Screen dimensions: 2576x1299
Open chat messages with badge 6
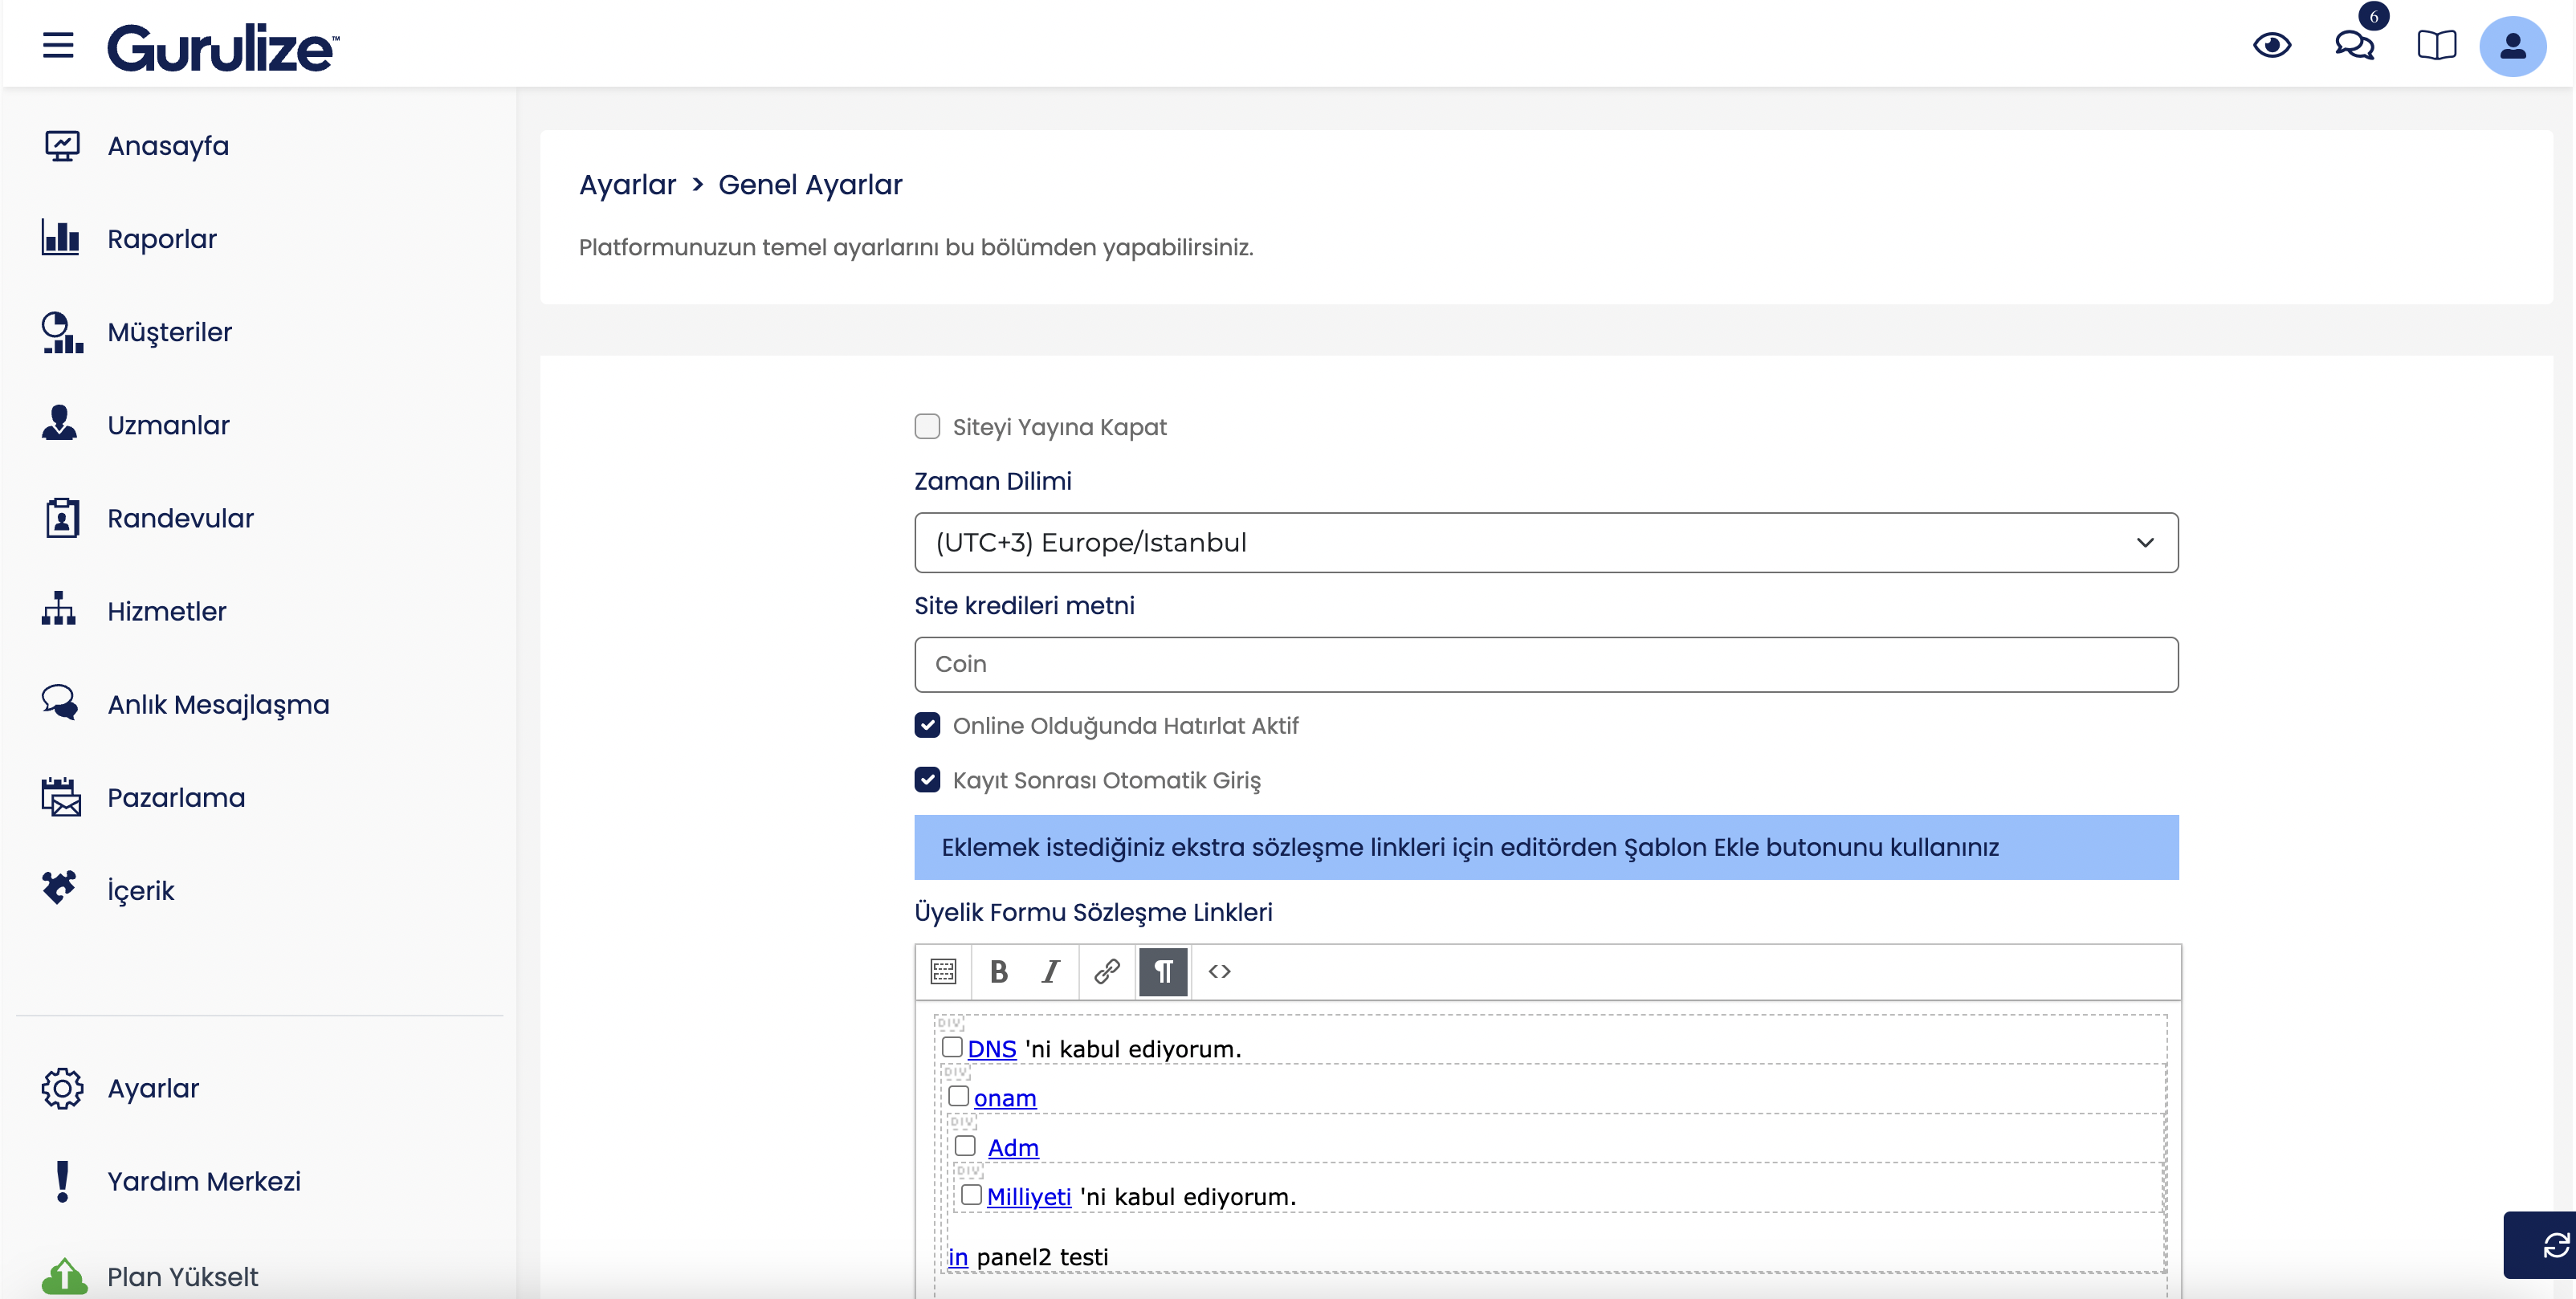coord(2354,45)
